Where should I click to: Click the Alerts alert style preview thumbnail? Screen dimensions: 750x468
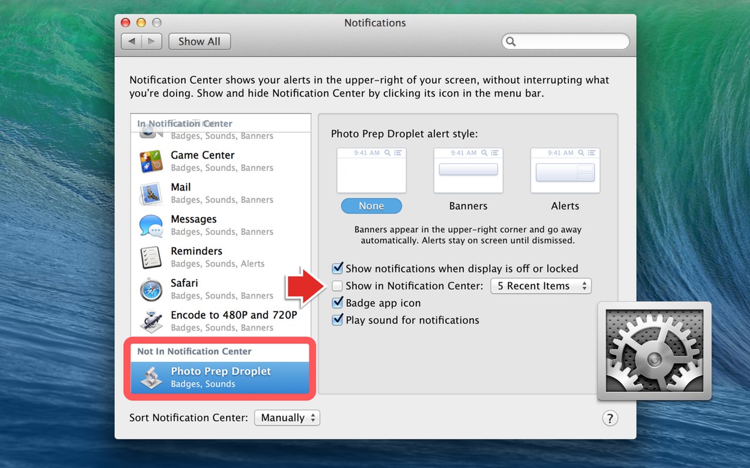coord(566,170)
